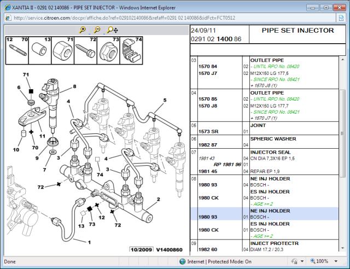
Task: Click part number 1570 J7
Action: (208, 73)
